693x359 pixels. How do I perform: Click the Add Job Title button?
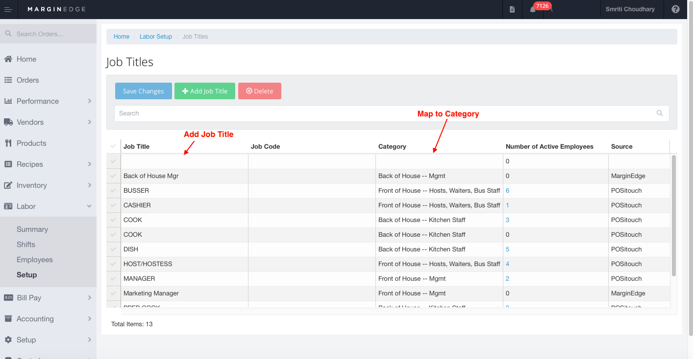click(x=205, y=91)
